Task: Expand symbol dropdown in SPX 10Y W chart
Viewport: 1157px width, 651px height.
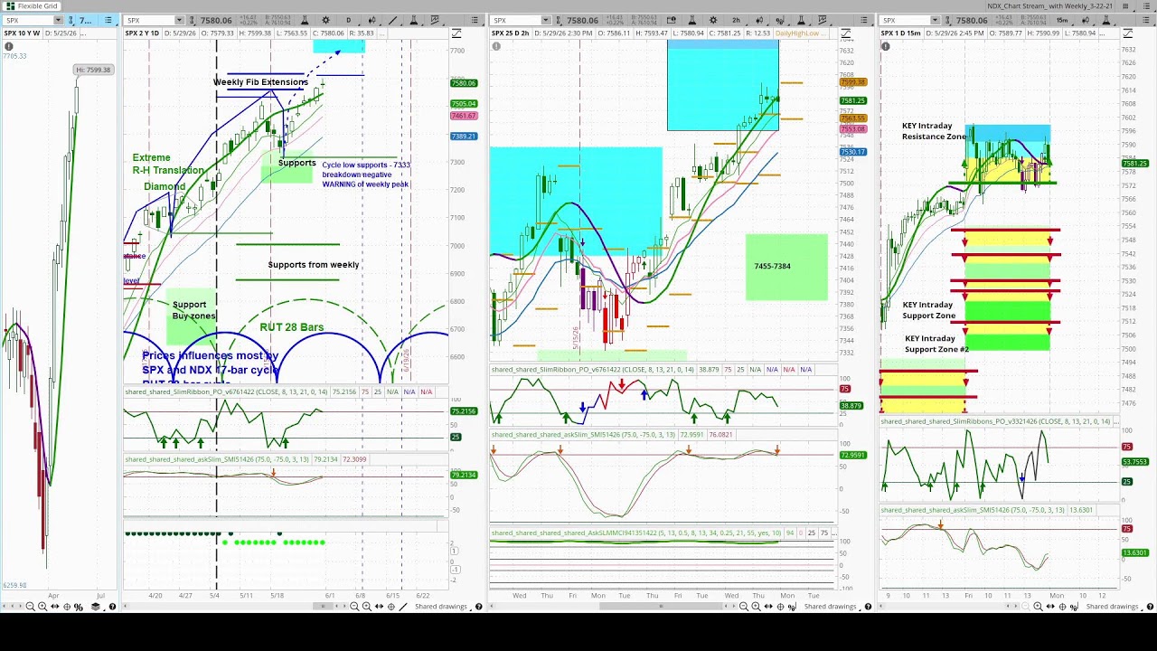Action: coord(58,20)
